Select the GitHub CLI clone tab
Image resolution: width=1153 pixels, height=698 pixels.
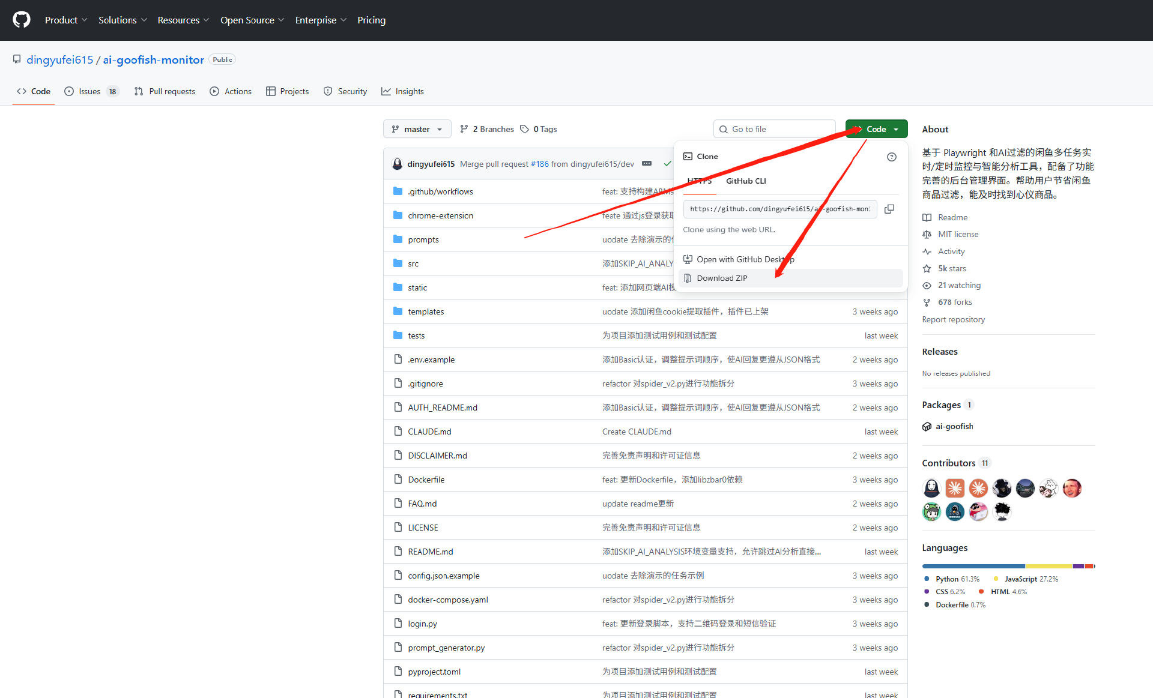[x=746, y=181]
